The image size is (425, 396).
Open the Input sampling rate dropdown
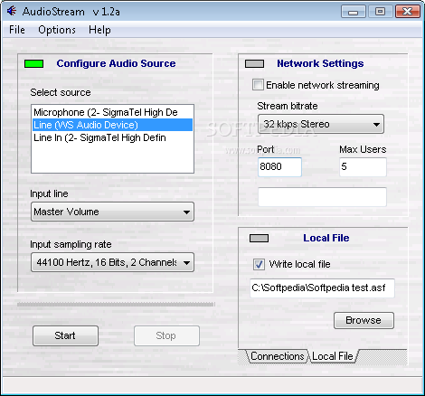(112, 262)
